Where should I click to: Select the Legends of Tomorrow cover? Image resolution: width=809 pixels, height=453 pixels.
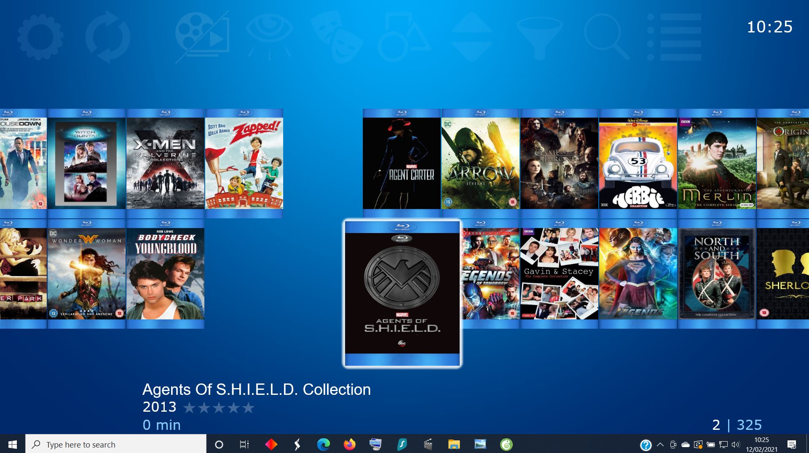click(x=491, y=273)
